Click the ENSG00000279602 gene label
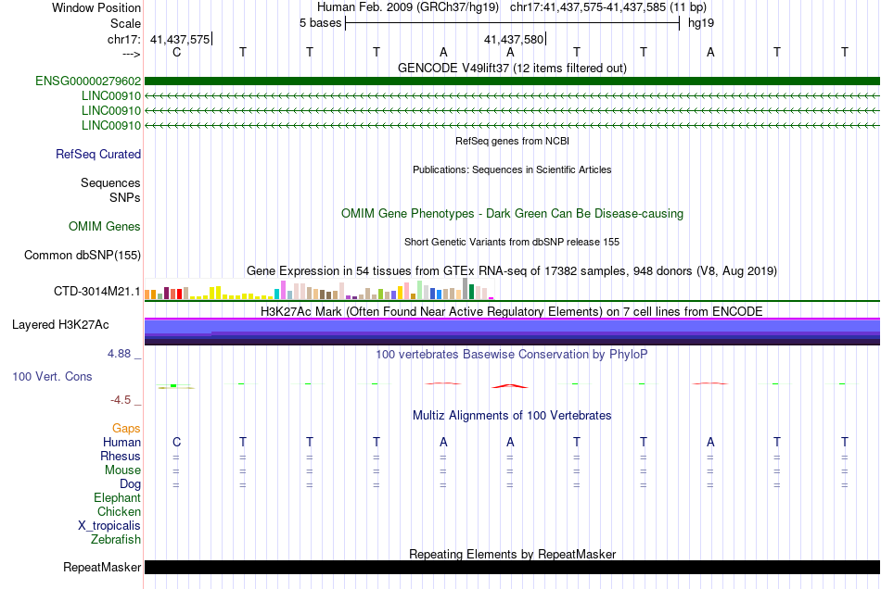 [88, 81]
